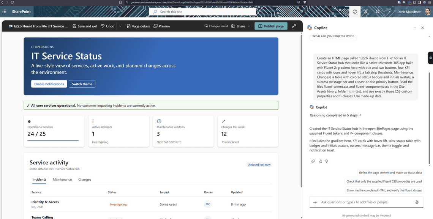Click the page title tab E22b Fluent From File
The height and width of the screenshot is (219, 433).
(38, 26)
